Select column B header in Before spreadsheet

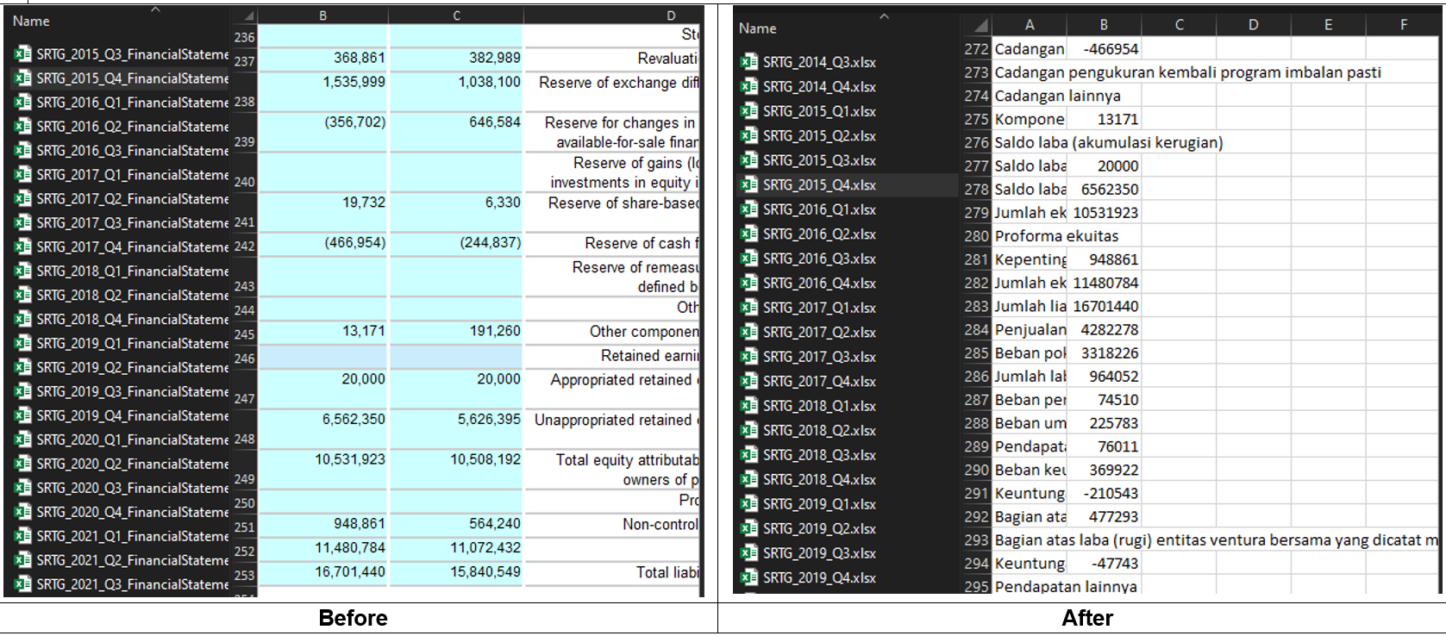323,16
